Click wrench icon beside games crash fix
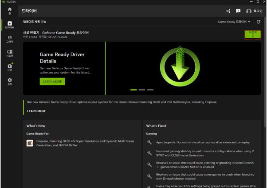 pos(149,176)
